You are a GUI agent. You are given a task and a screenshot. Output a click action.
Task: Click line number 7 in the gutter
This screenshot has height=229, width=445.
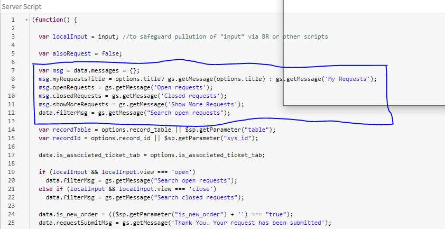13,70
